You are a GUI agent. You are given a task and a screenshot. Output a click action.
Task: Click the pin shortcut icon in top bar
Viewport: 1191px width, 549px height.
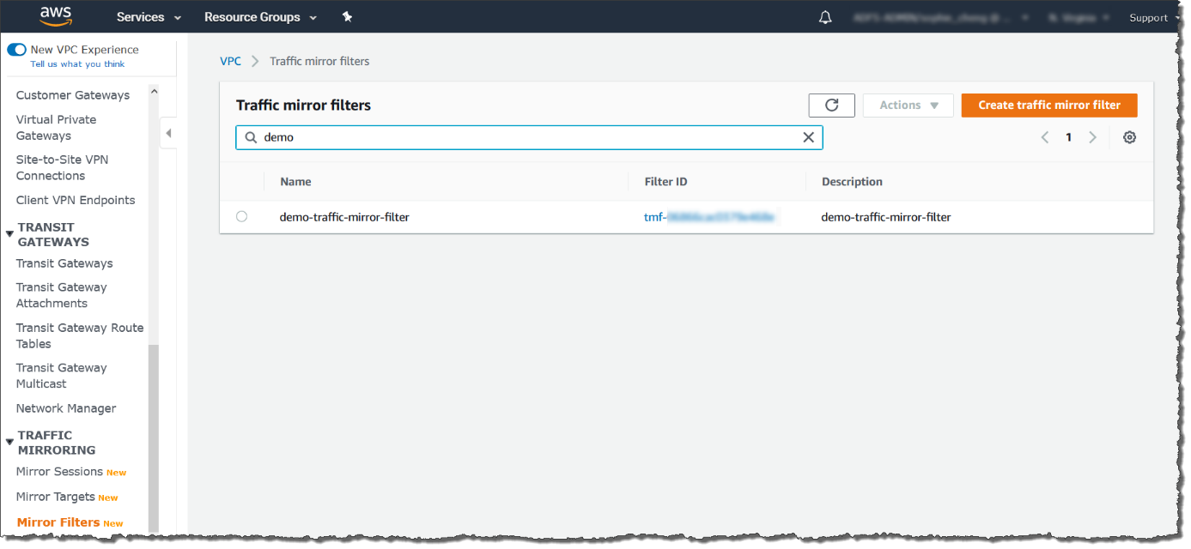tap(347, 17)
